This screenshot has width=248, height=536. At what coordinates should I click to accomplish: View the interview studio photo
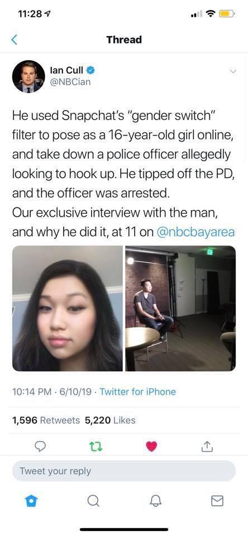(180, 308)
